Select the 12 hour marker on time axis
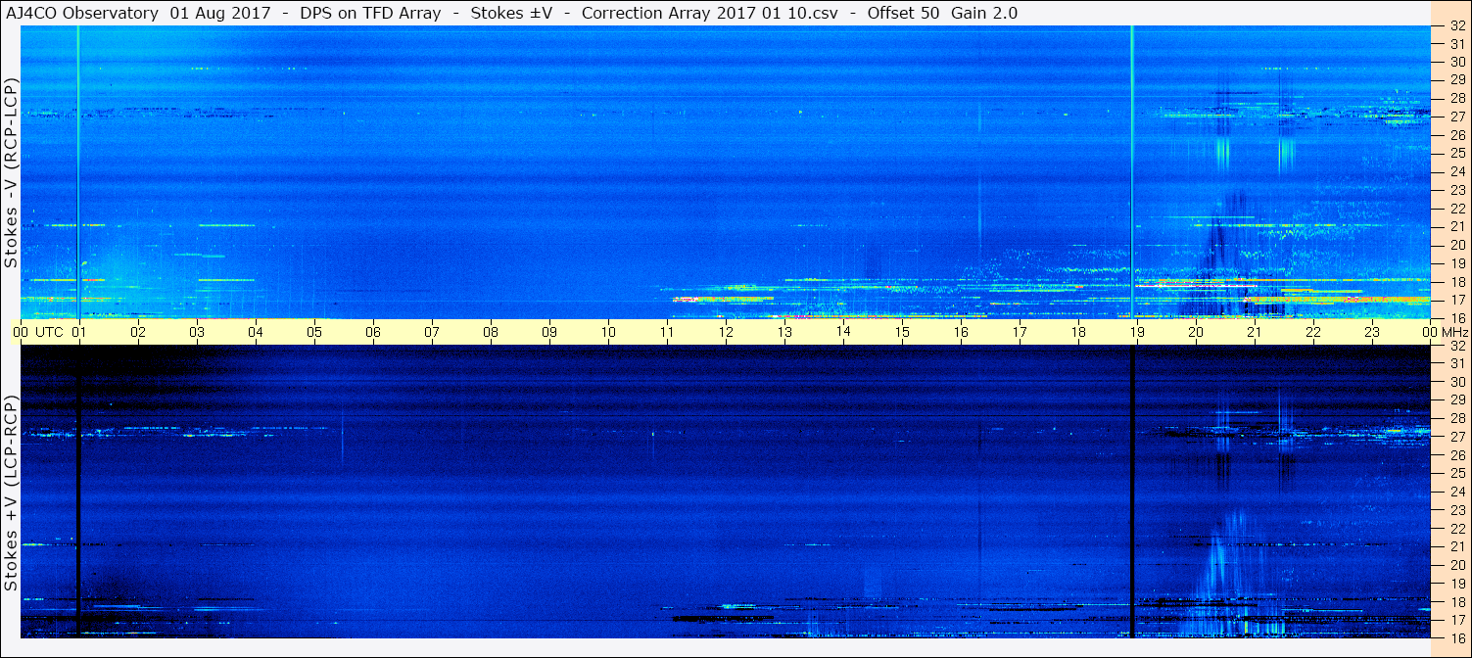Viewport: 1472px width, 658px height. pos(726,332)
